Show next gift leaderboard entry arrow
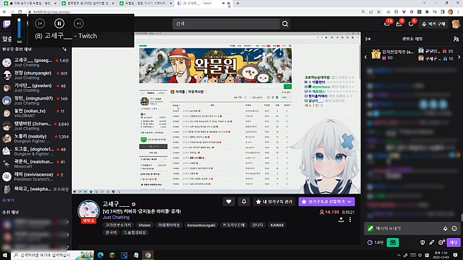 click(459, 57)
